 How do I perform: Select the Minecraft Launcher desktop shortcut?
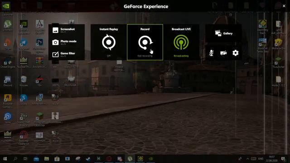pyautogui.click(x=39, y=120)
